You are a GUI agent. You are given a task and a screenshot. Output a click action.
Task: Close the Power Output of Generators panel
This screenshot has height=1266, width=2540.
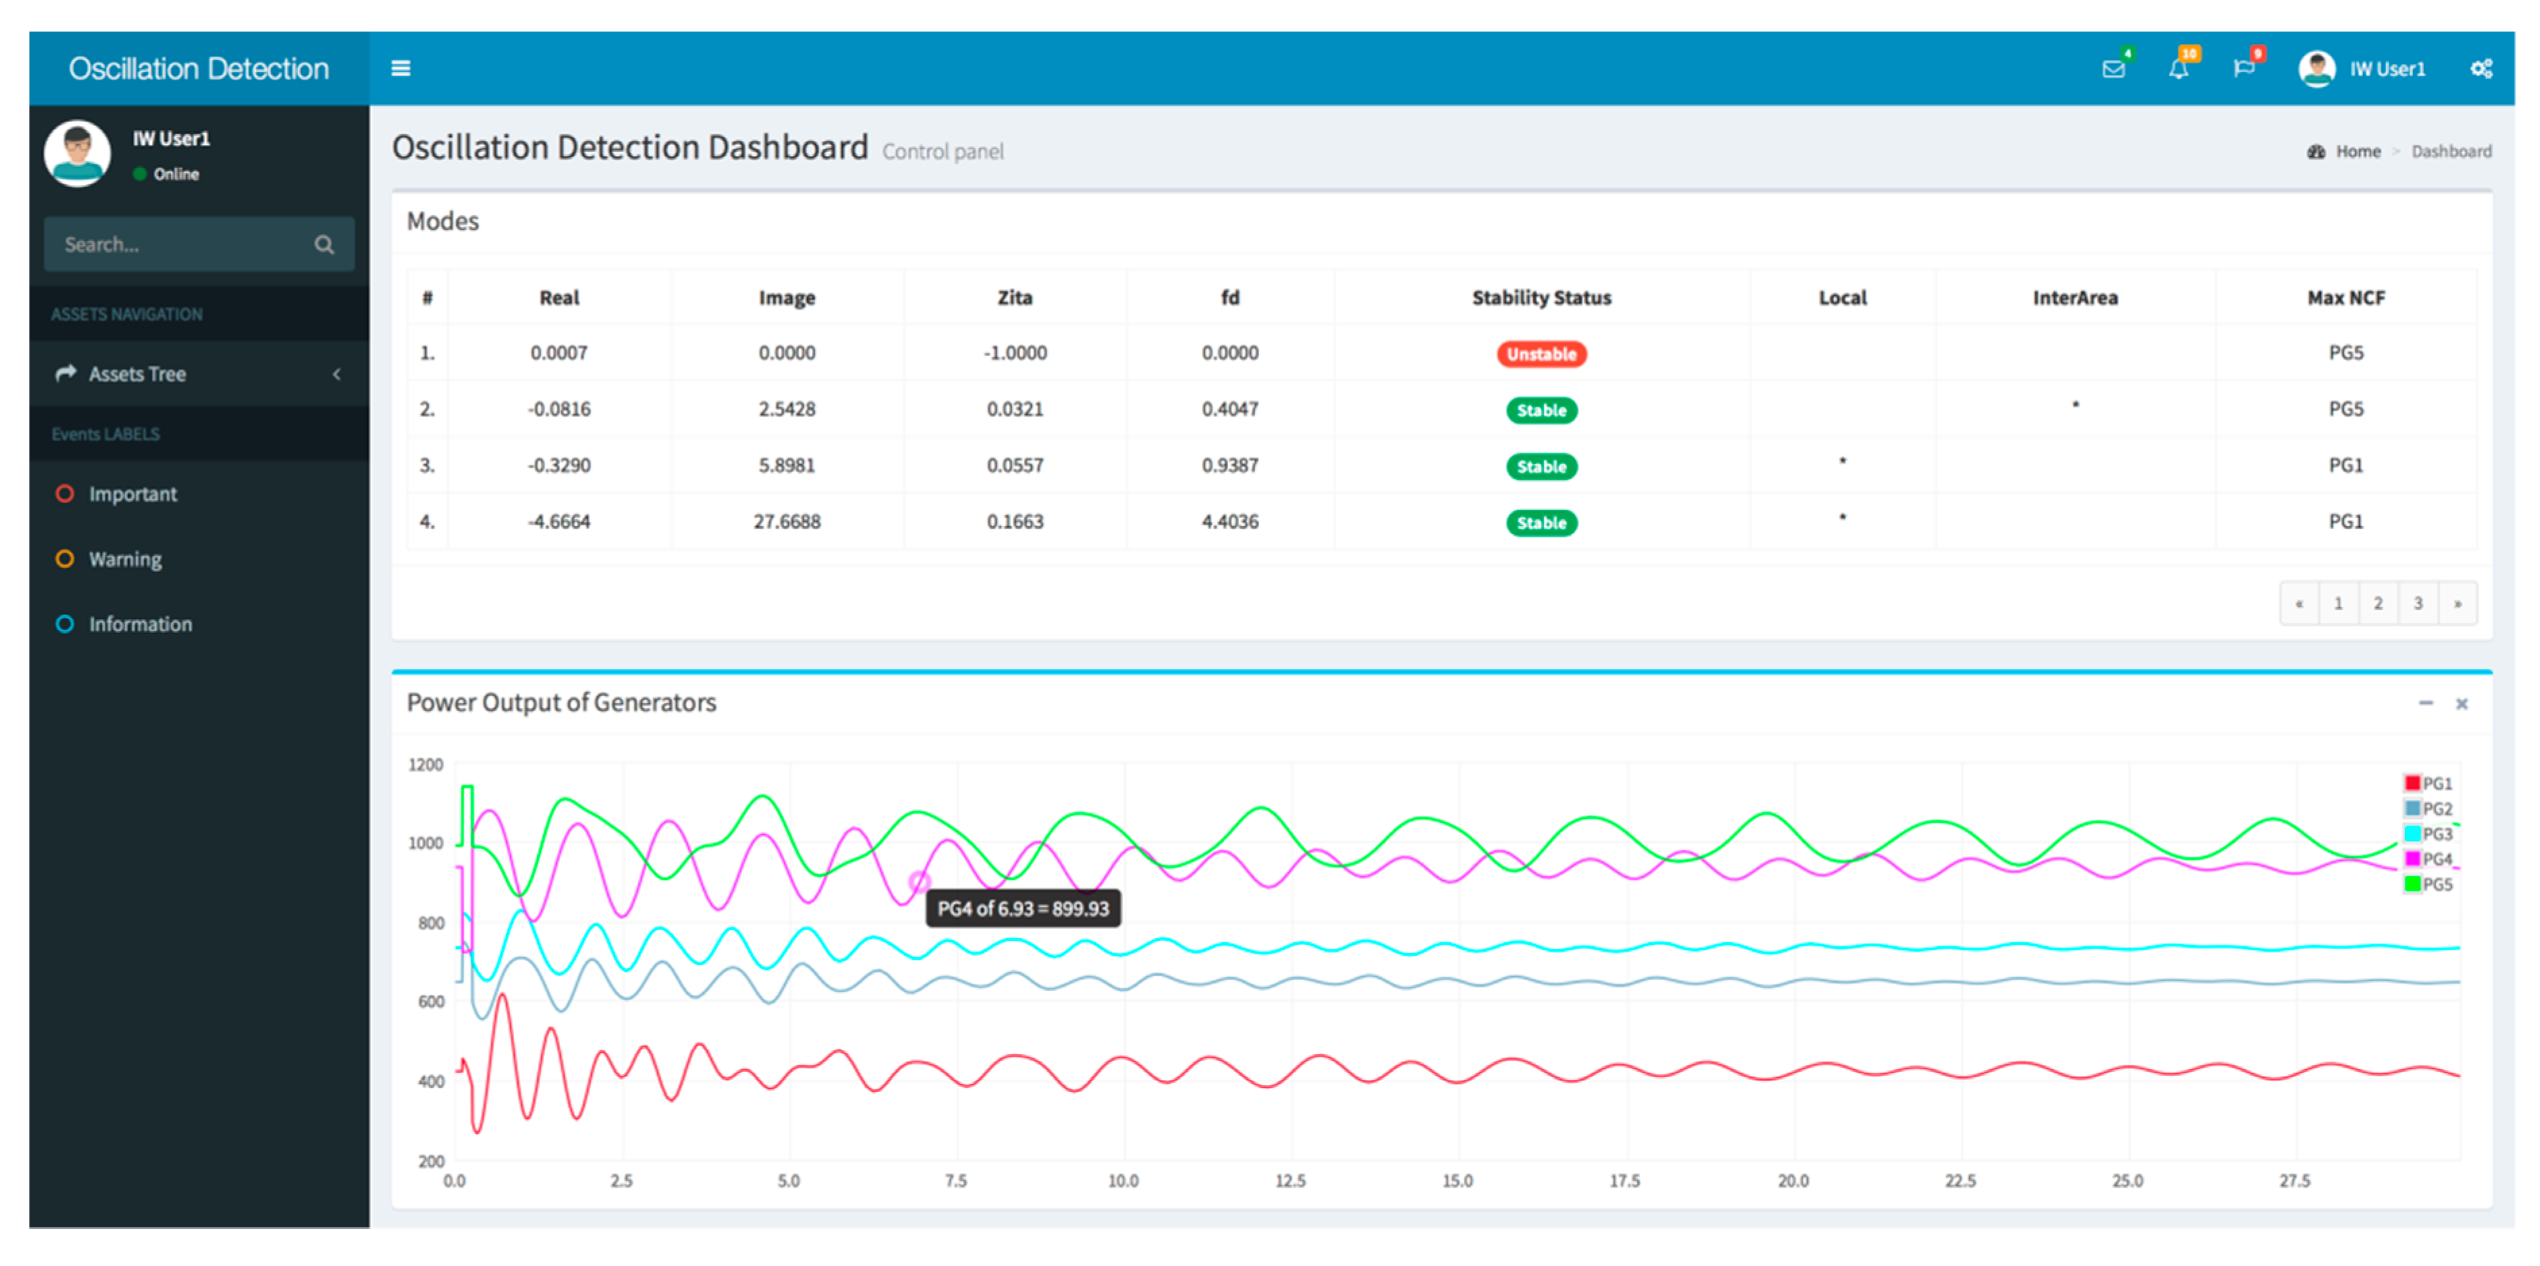(x=2461, y=703)
